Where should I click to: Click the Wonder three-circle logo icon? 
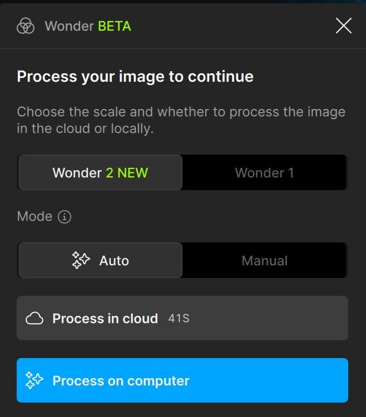[x=26, y=26]
